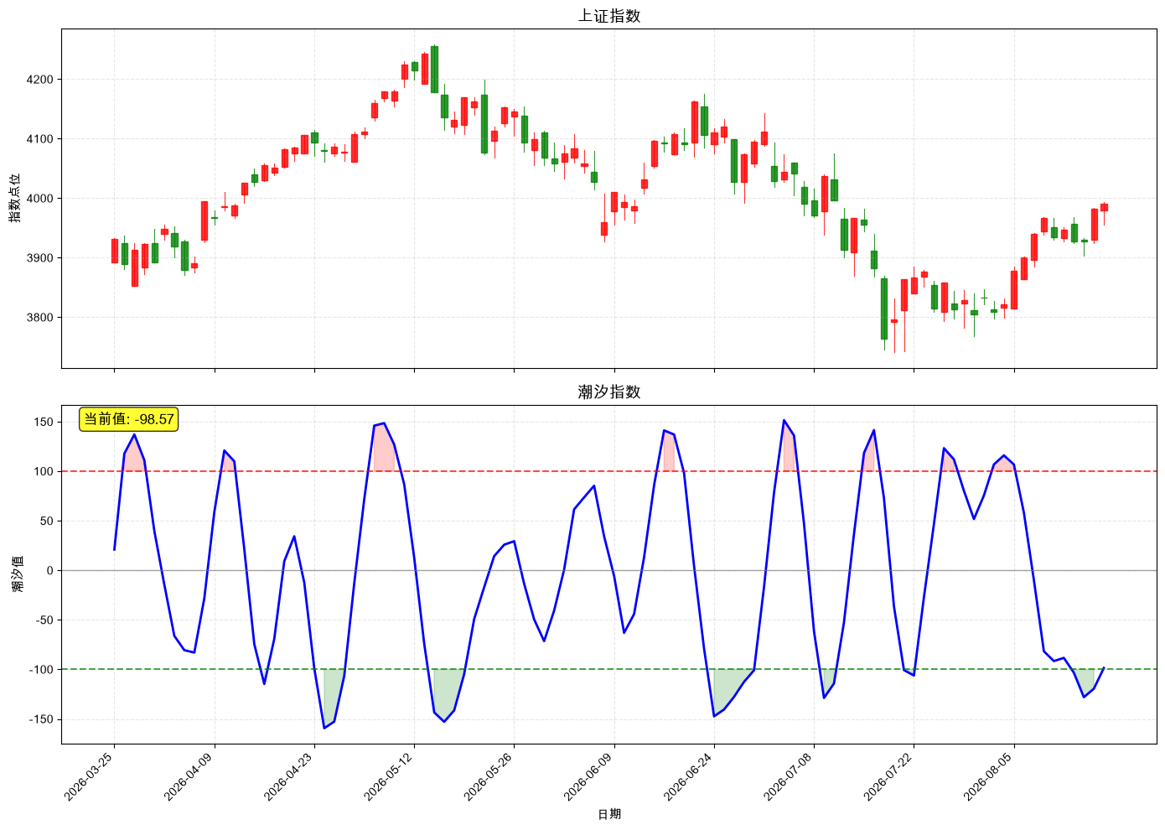This screenshot has height=830, width=1165.
Task: Click the date label "2026-08-05"
Action: coord(992,776)
